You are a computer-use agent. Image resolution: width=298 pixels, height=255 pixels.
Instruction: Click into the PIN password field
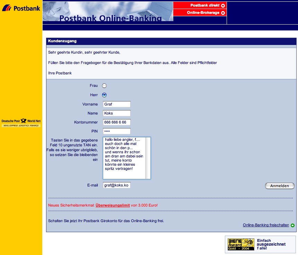117,131
